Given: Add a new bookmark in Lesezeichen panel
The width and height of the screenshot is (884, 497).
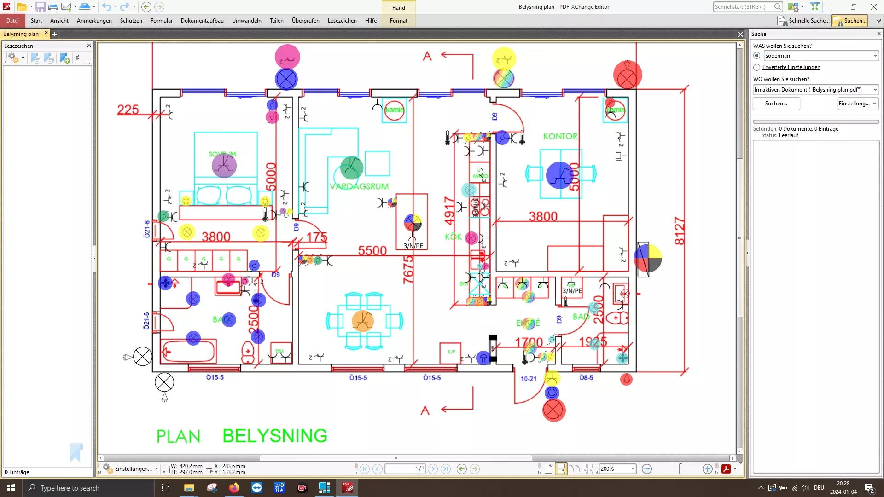Looking at the screenshot, I should point(64,58).
